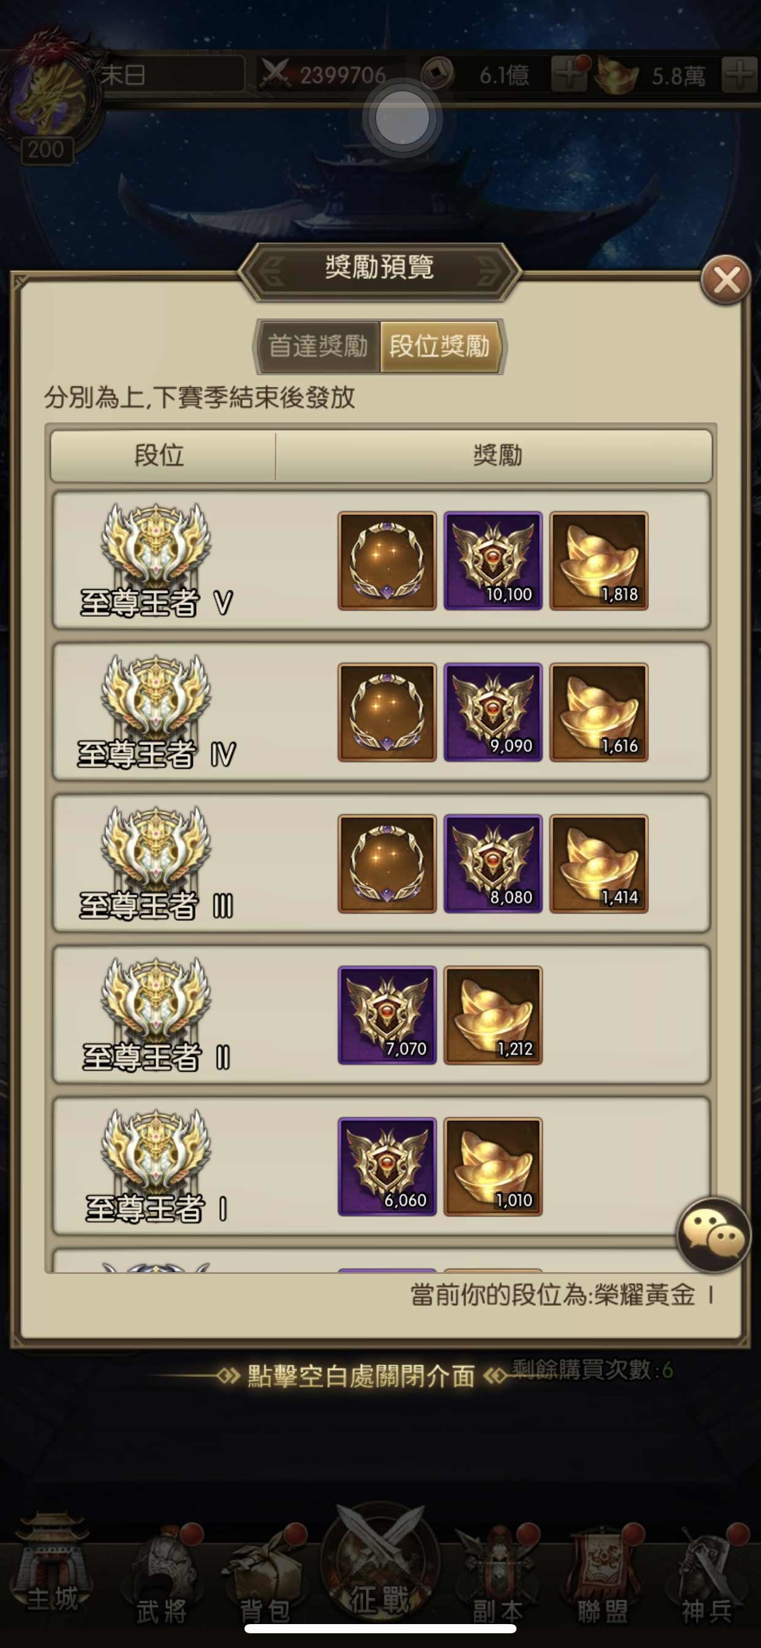Close the 獎勵預覽 popup
Viewport: 761px width, 1648px height.
pyautogui.click(x=726, y=280)
